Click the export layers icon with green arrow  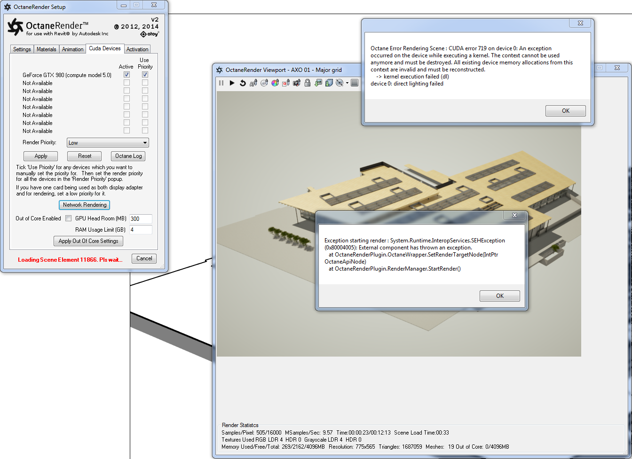click(x=329, y=83)
